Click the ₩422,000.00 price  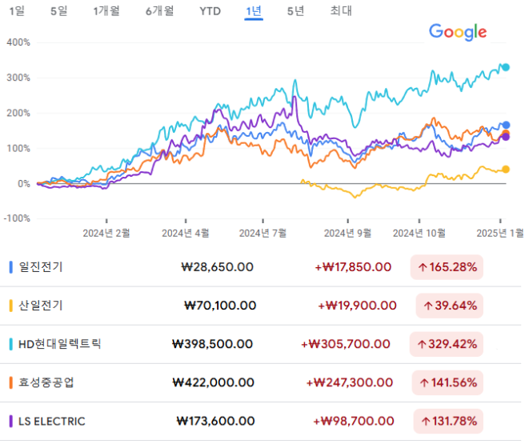tap(213, 382)
